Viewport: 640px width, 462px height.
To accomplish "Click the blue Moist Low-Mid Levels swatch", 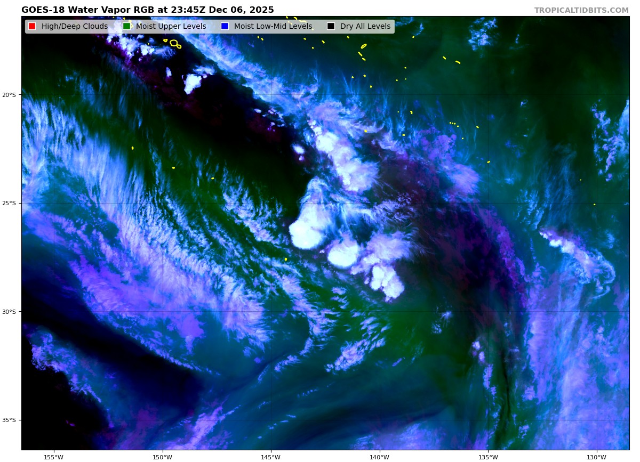I will click(x=225, y=26).
